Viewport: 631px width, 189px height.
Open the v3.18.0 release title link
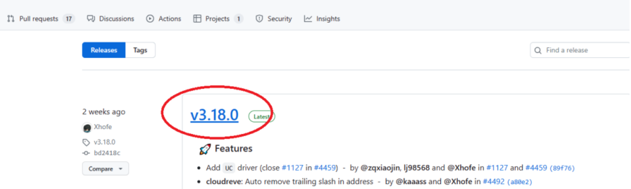tap(214, 115)
